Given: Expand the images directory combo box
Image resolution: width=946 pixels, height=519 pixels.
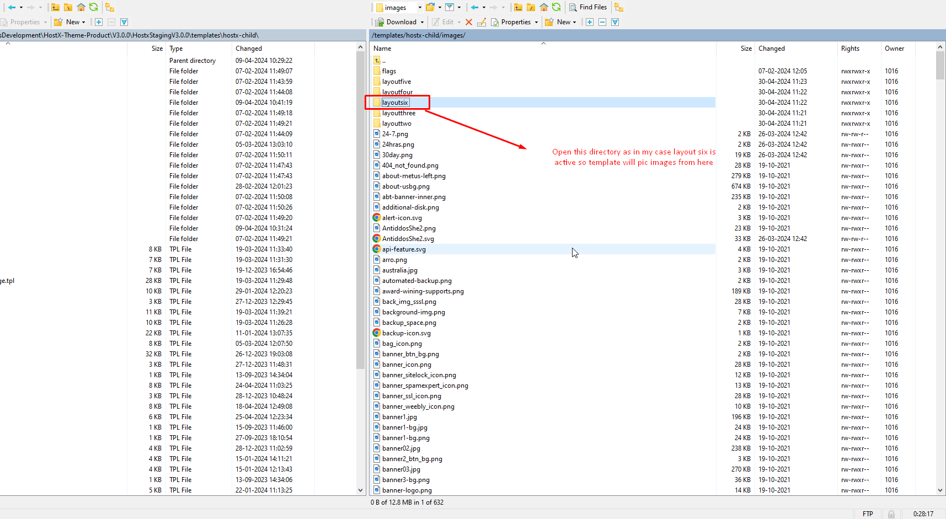Looking at the screenshot, I should click(x=420, y=8).
